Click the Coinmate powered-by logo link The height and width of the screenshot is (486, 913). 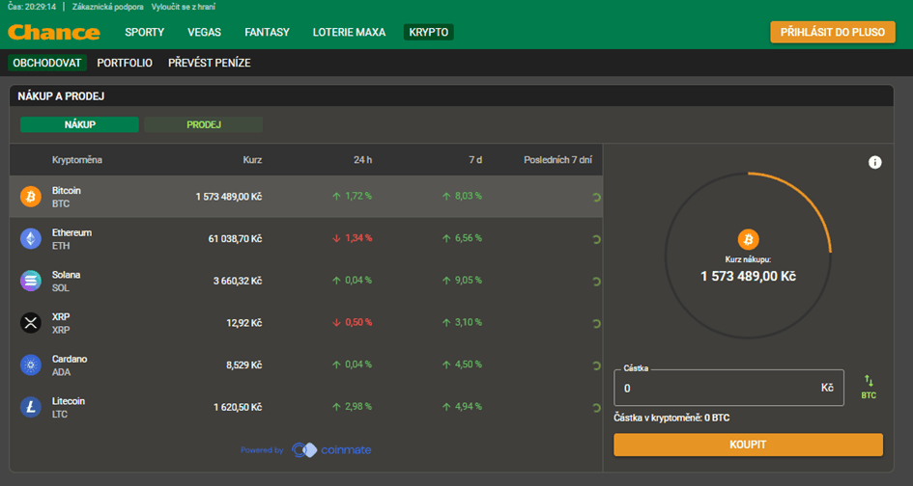pos(331,450)
